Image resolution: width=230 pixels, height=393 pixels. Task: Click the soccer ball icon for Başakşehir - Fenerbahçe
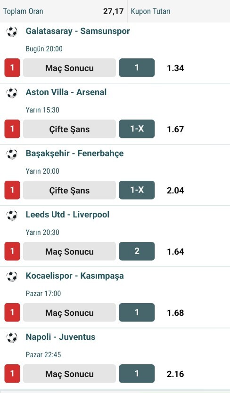12,154
